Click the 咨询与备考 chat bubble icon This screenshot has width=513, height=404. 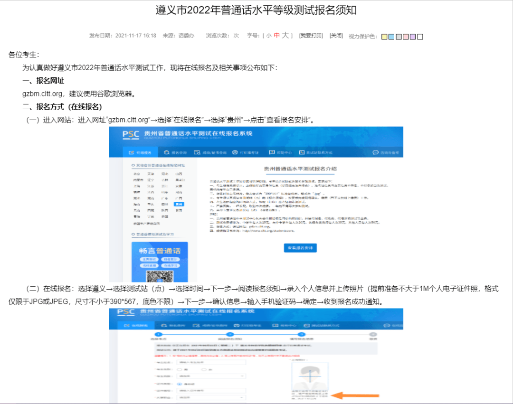[374, 152]
